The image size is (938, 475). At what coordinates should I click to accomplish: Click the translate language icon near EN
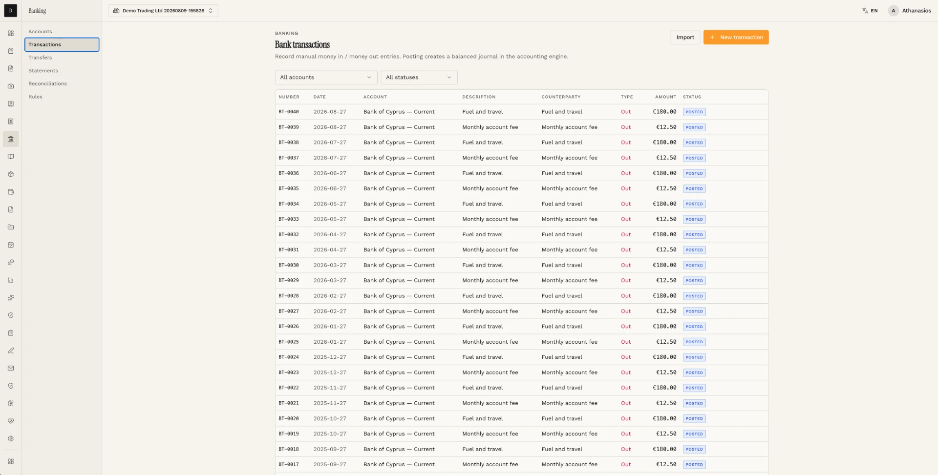pyautogui.click(x=865, y=10)
